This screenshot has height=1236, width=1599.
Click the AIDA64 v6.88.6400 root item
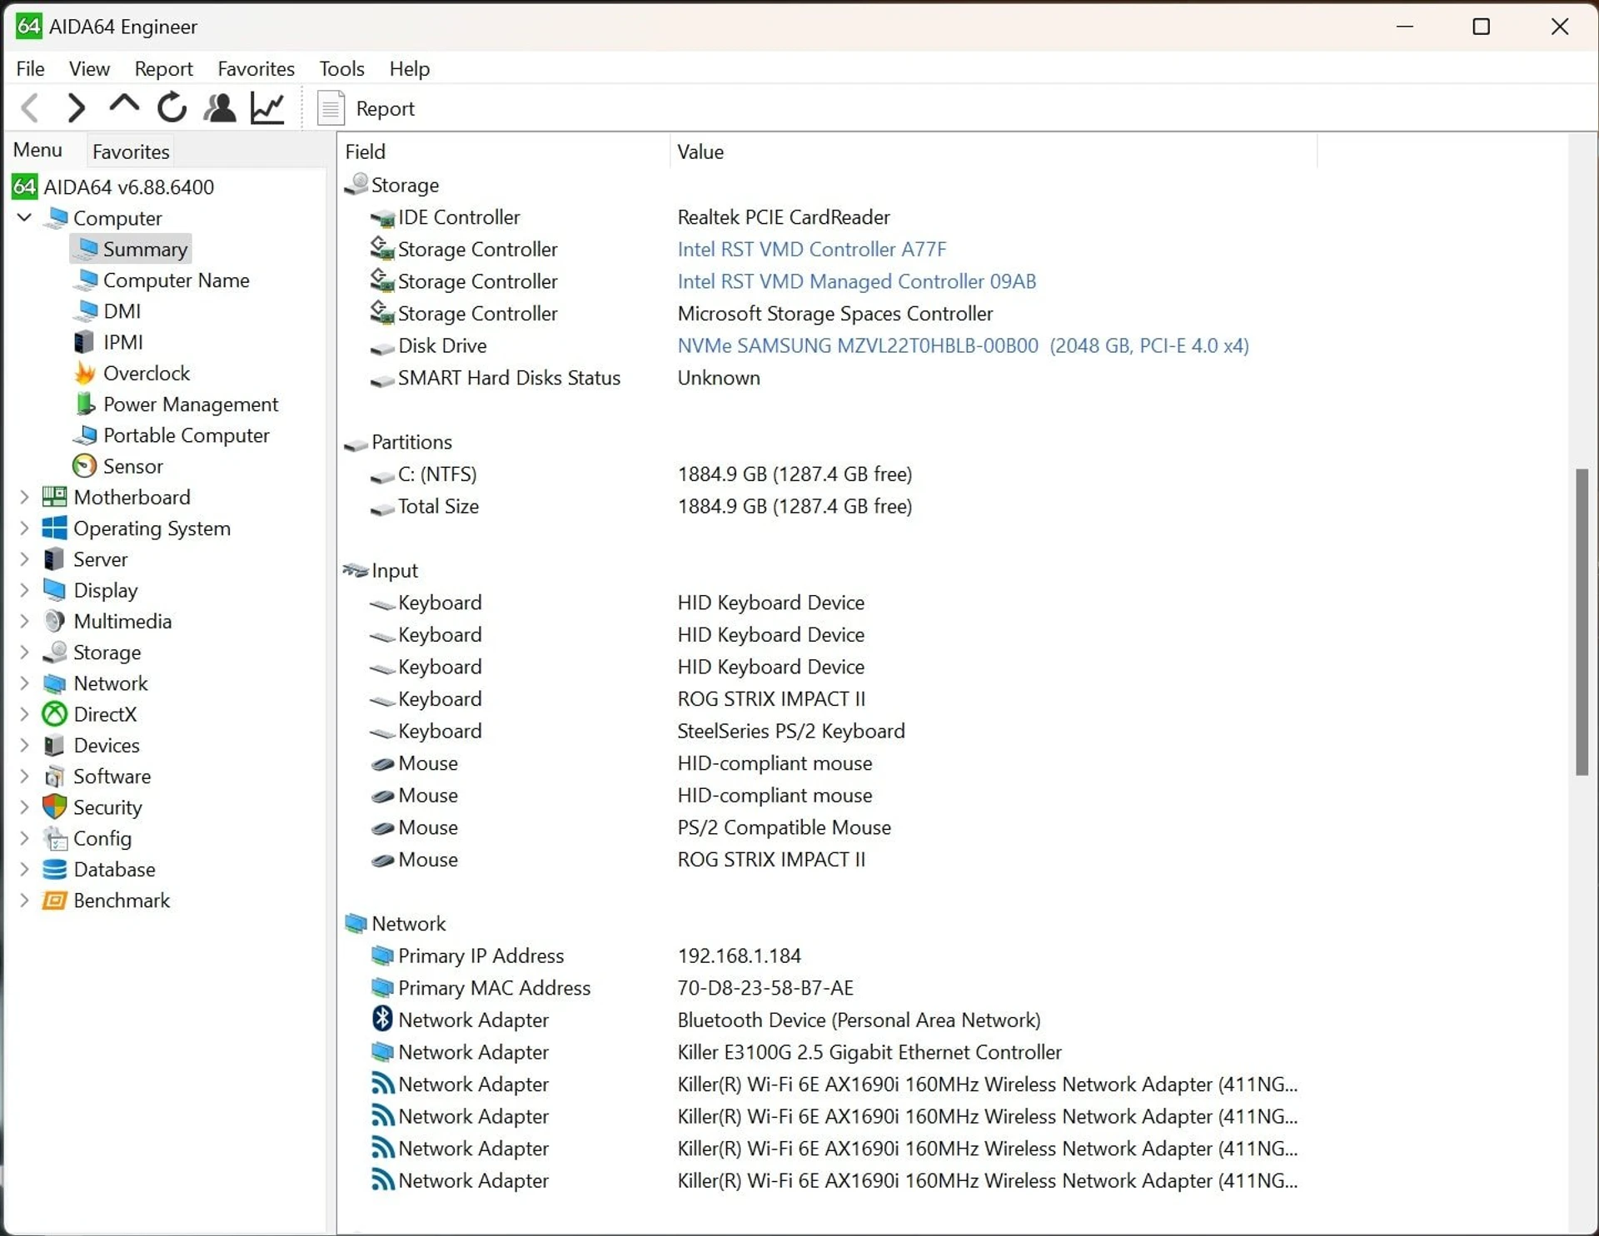click(x=113, y=186)
